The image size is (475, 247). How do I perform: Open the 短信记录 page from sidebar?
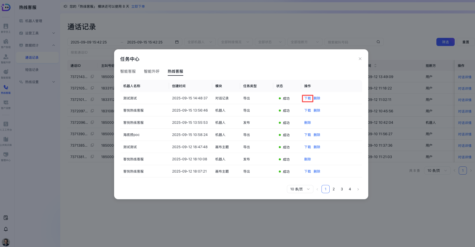pyautogui.click(x=32, y=69)
